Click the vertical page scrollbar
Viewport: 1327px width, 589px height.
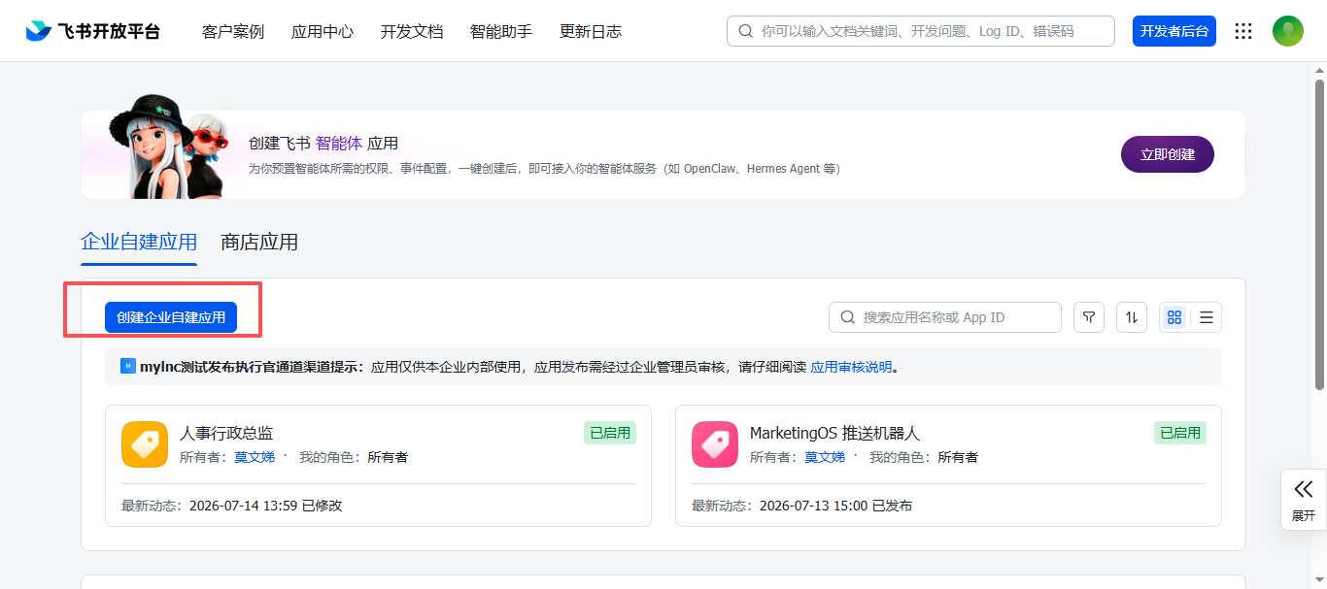click(x=1320, y=233)
